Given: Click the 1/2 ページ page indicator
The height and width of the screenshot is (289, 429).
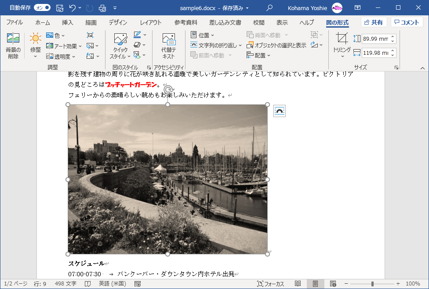Looking at the screenshot, I should pos(15,284).
